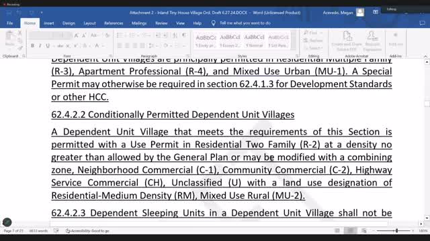Click the Cut scissors icon

pyautogui.click(x=19, y=33)
